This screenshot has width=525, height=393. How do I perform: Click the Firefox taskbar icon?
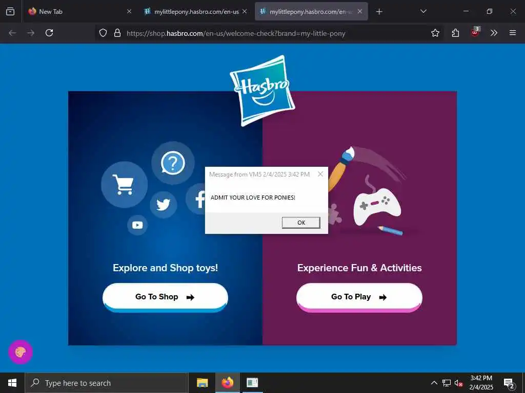227,383
